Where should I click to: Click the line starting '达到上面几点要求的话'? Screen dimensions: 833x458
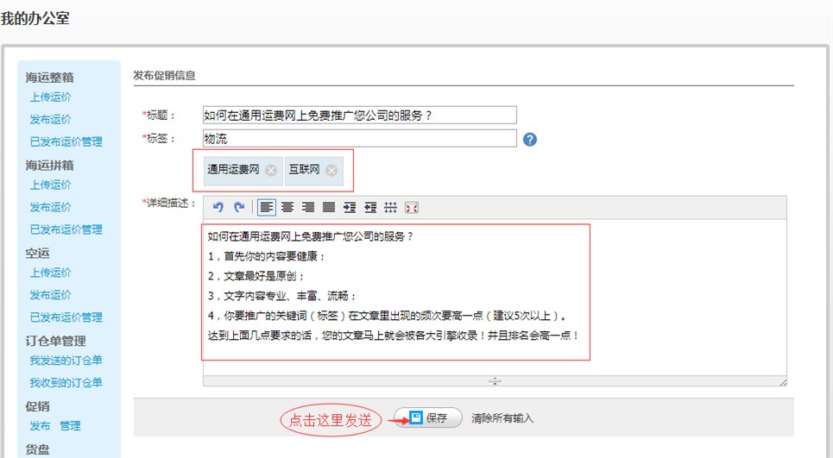point(393,336)
